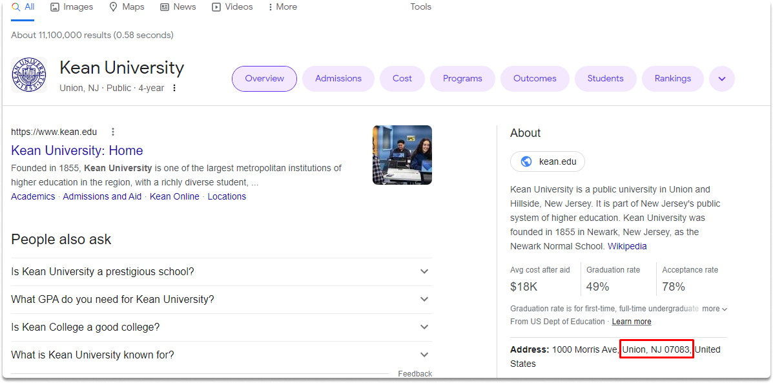
Task: Open three-dot menu next to kean.edu URL
Action: click(113, 132)
